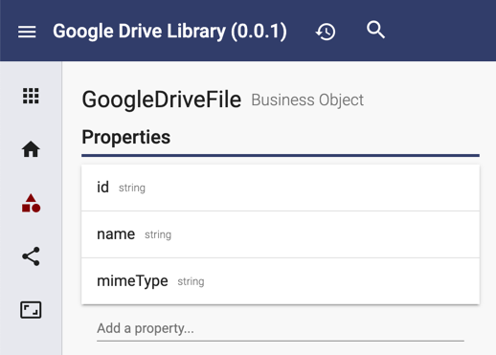Image resolution: width=496 pixels, height=355 pixels.
Task: Open the hamburger menu
Action: point(27,32)
